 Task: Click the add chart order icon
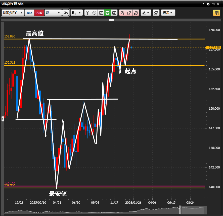pyautogui.click(x=122, y=13)
